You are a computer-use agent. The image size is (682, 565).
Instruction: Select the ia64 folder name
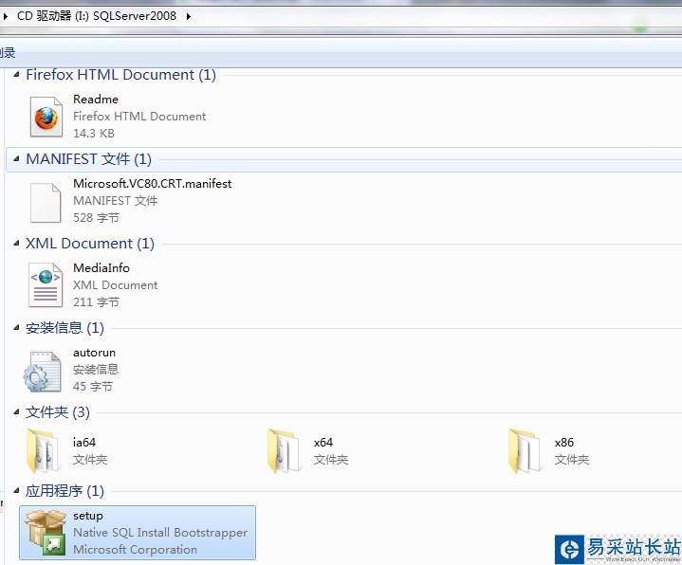pyautogui.click(x=84, y=442)
